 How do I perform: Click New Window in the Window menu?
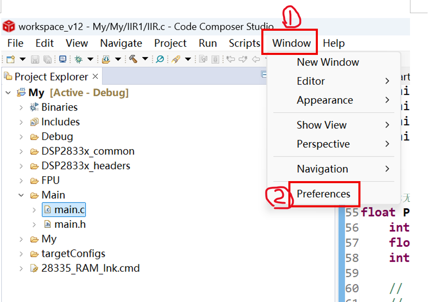click(x=328, y=62)
